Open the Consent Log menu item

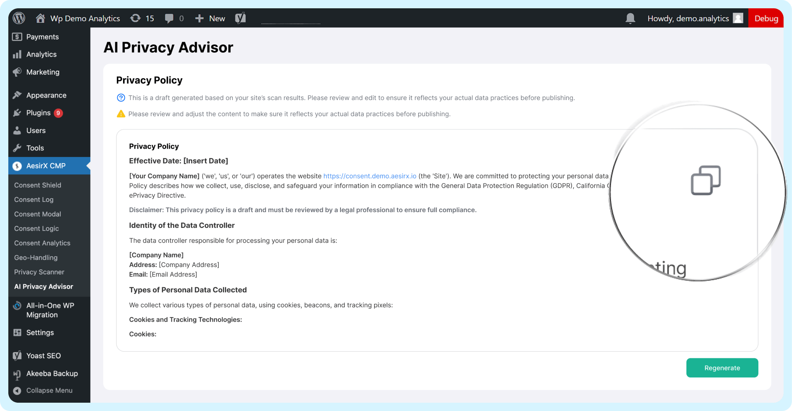(x=34, y=199)
